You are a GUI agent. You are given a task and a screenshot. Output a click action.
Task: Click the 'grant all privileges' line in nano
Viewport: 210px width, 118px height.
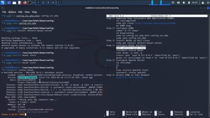click(x=162, y=58)
